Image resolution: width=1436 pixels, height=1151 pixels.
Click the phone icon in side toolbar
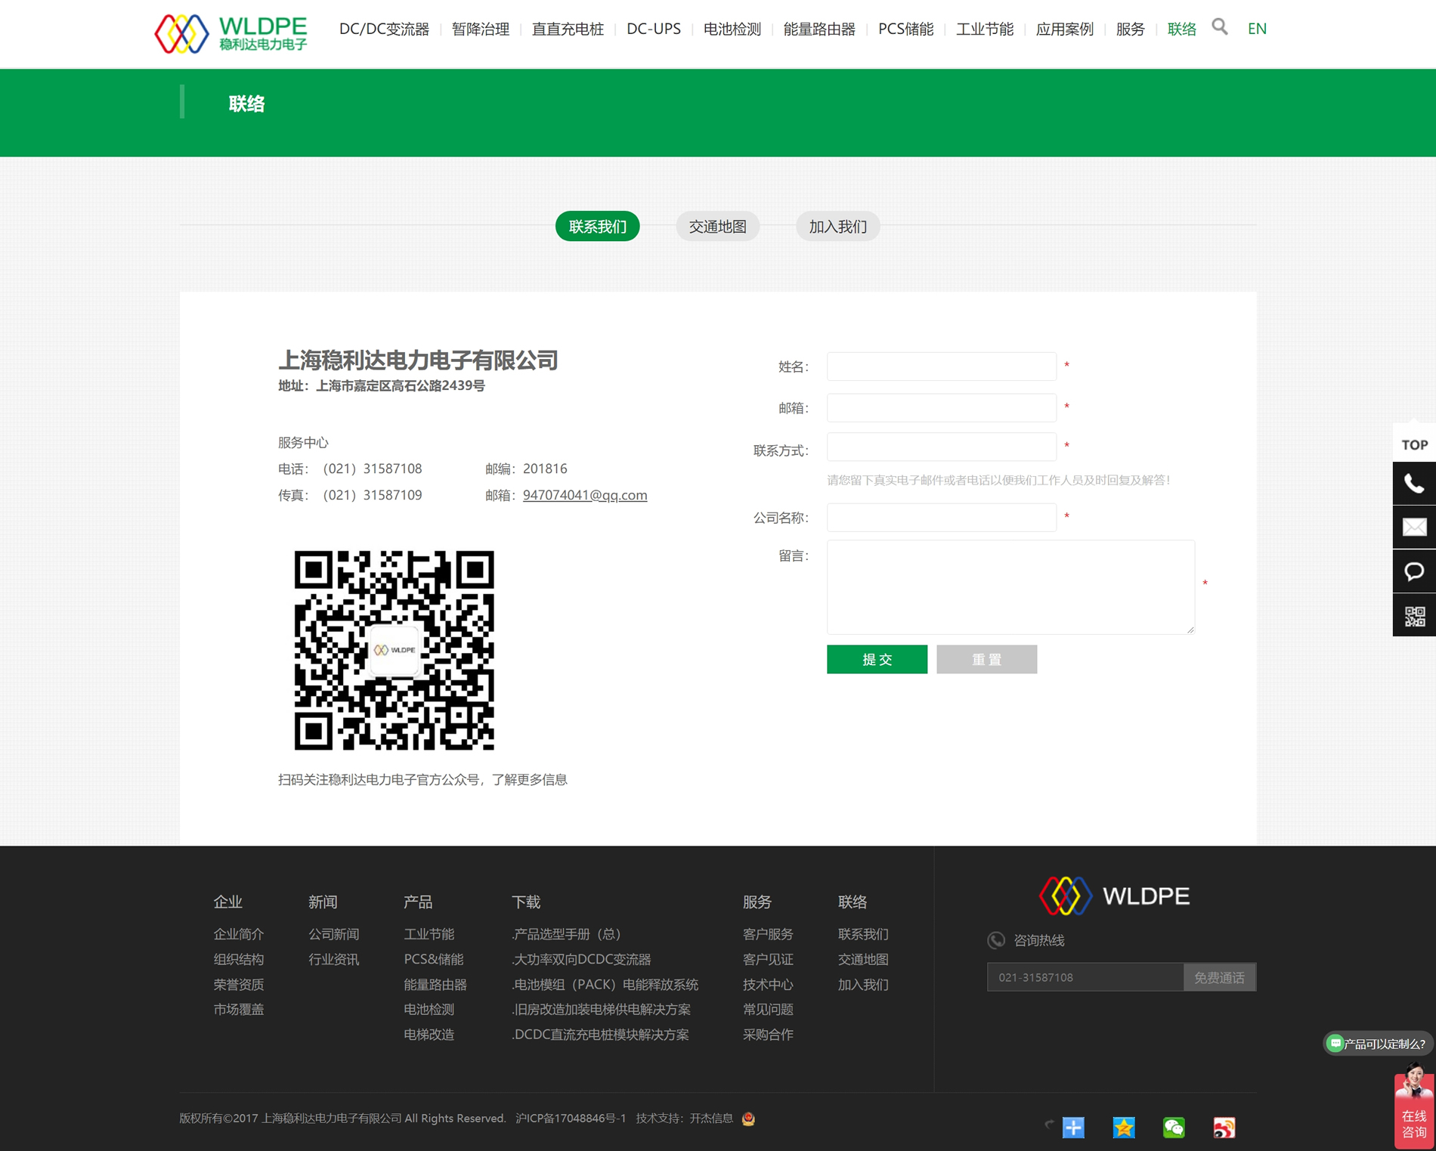click(1413, 484)
